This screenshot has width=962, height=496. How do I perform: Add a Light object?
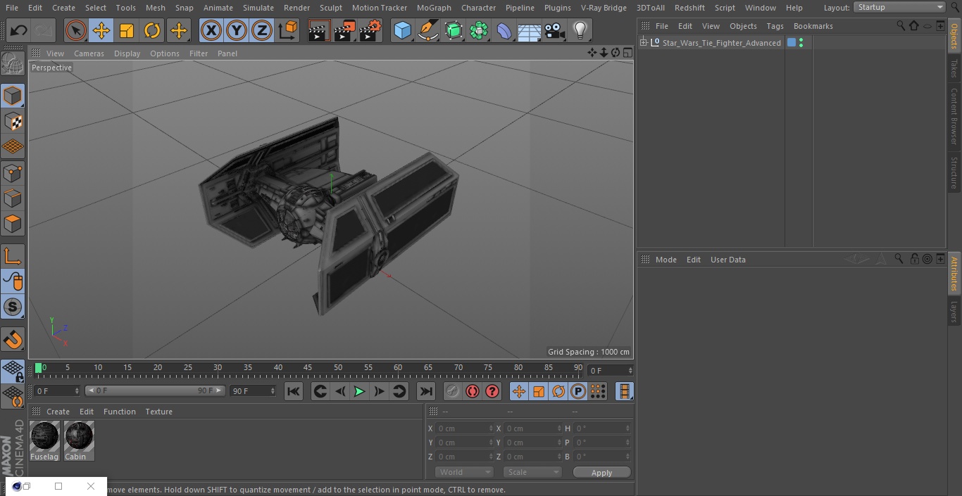pos(580,30)
